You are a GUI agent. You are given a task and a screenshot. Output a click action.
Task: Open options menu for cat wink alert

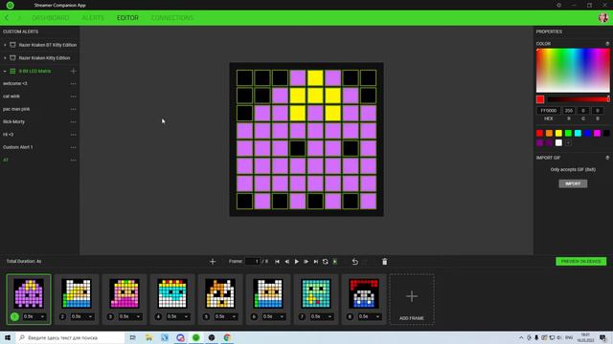click(x=73, y=97)
